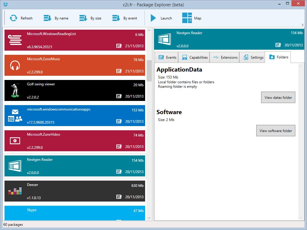Click the Nextgen Reader icon in list

15,166
